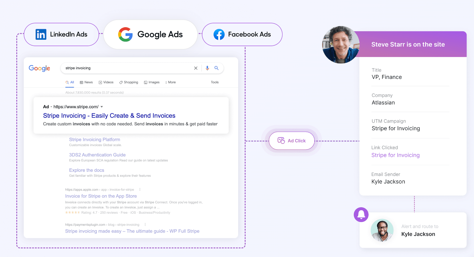Open search Tools
474x257 pixels.
tap(215, 82)
